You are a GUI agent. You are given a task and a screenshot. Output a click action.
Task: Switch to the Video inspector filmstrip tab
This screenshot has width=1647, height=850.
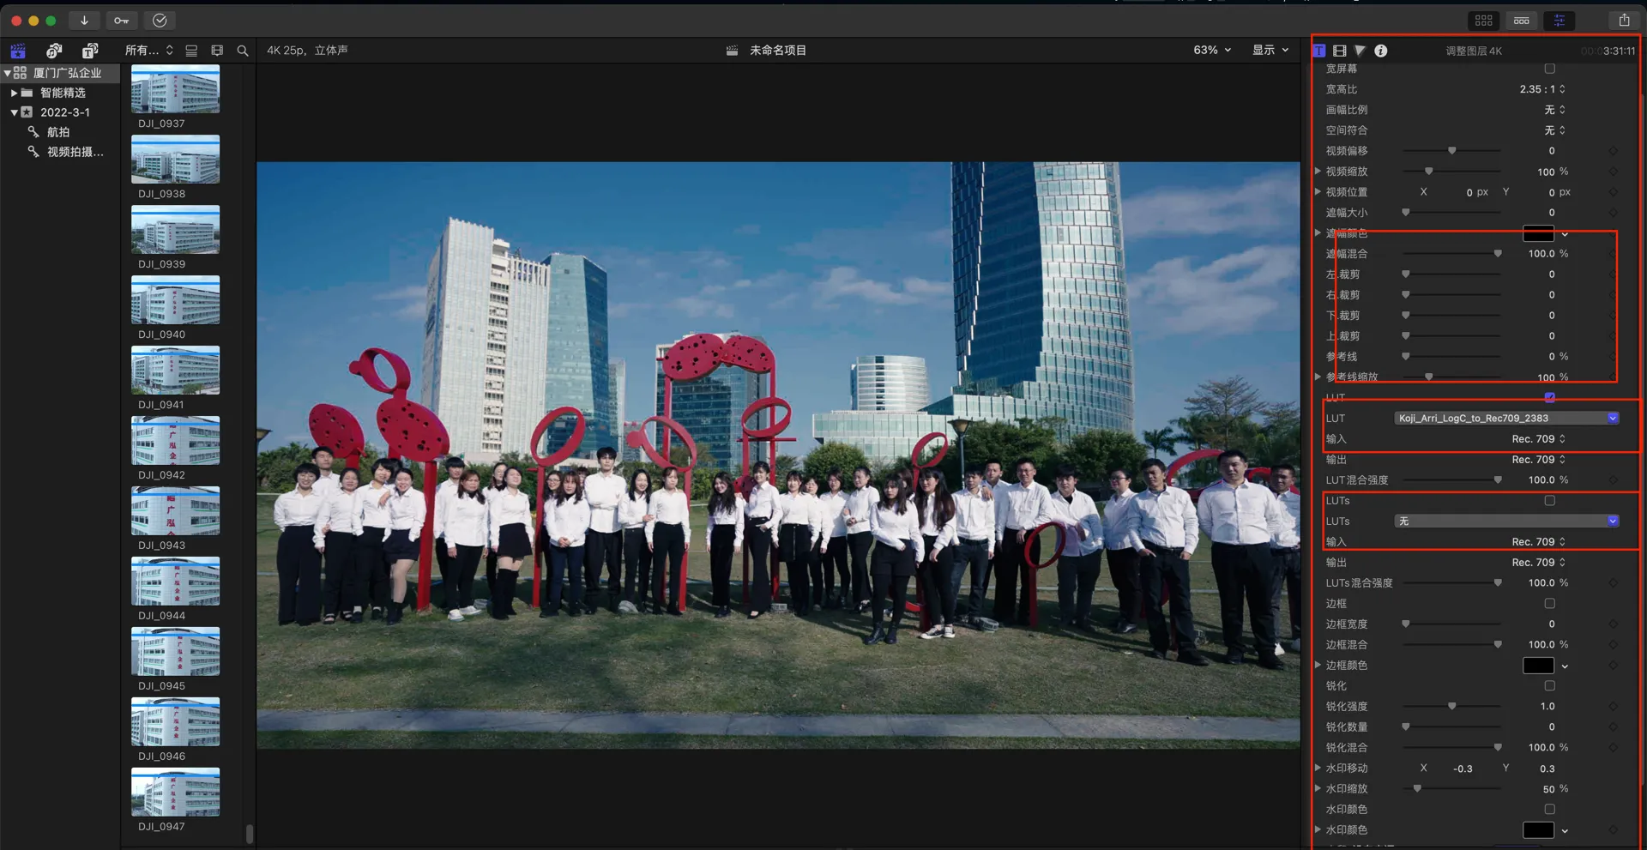(x=1339, y=51)
